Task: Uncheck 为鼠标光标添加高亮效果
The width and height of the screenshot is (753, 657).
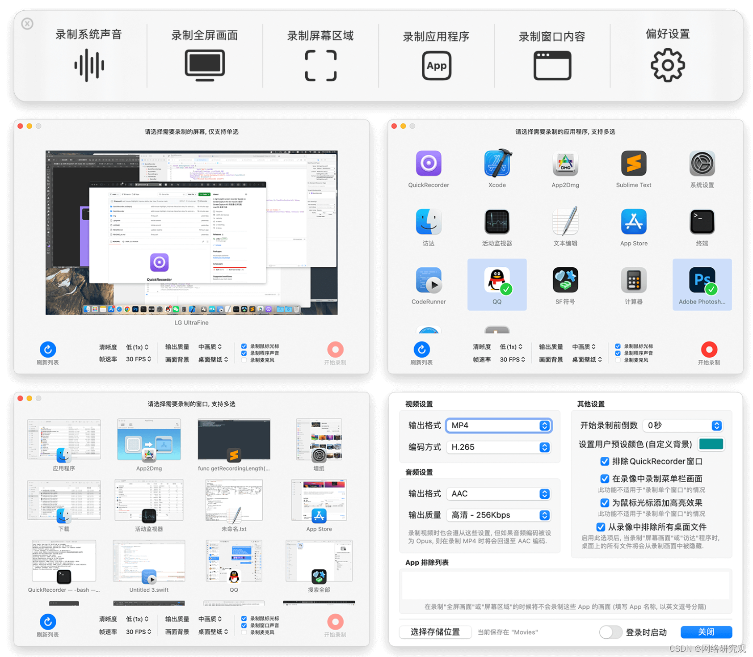Action: 605,503
